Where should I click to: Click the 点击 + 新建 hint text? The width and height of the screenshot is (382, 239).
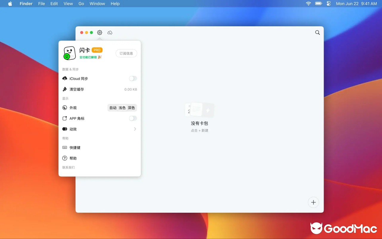point(200,131)
